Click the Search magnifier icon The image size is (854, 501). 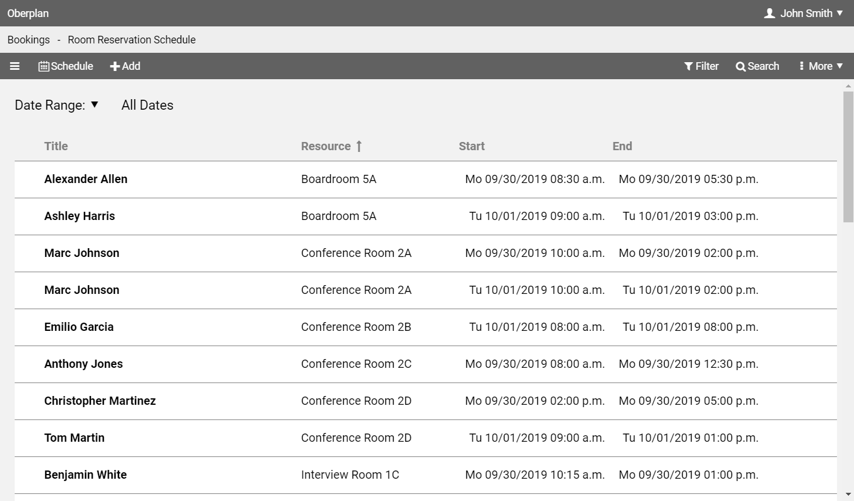coord(741,66)
